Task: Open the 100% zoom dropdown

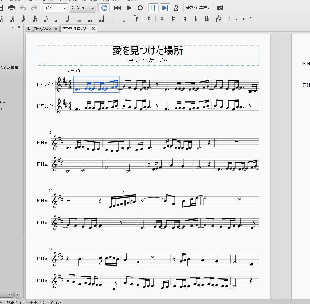Action: [55, 8]
